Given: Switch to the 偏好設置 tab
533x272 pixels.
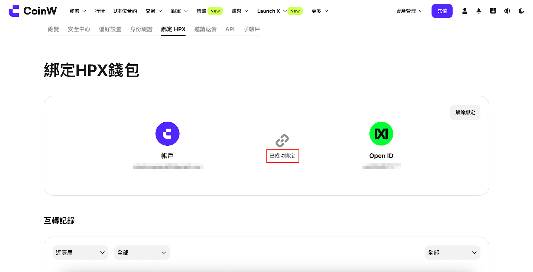Looking at the screenshot, I should tap(110, 29).
